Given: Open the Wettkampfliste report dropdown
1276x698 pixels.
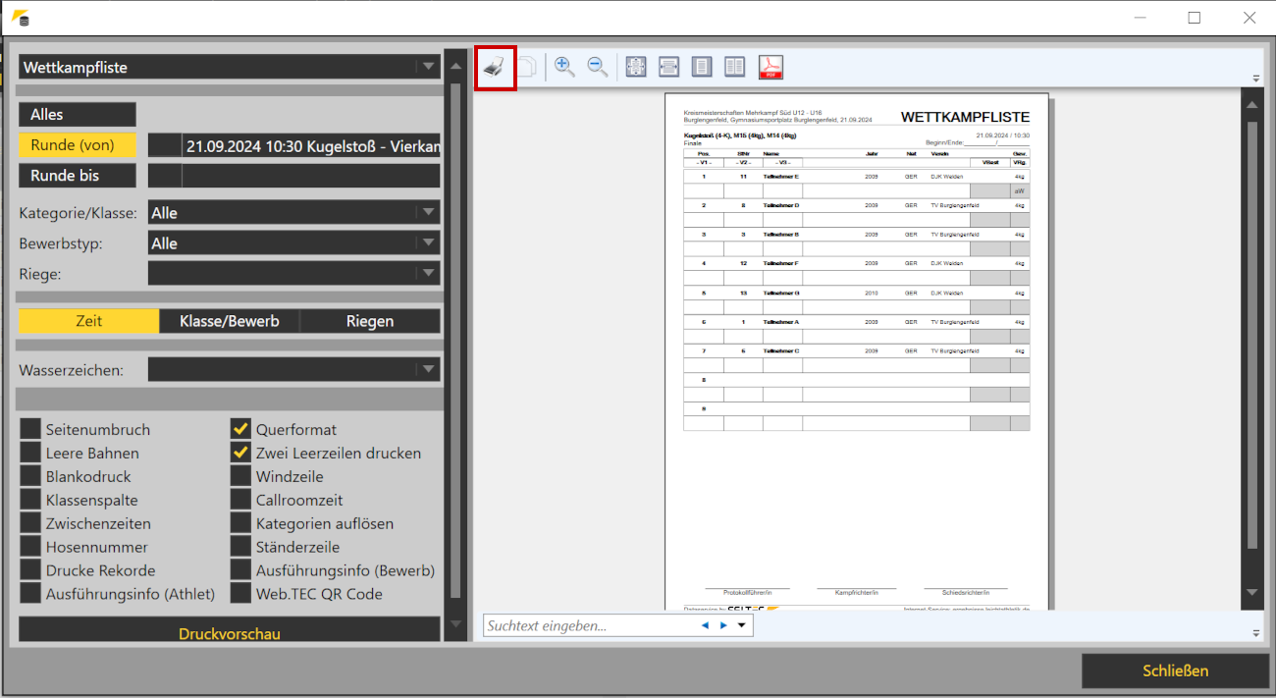Looking at the screenshot, I should point(230,67).
